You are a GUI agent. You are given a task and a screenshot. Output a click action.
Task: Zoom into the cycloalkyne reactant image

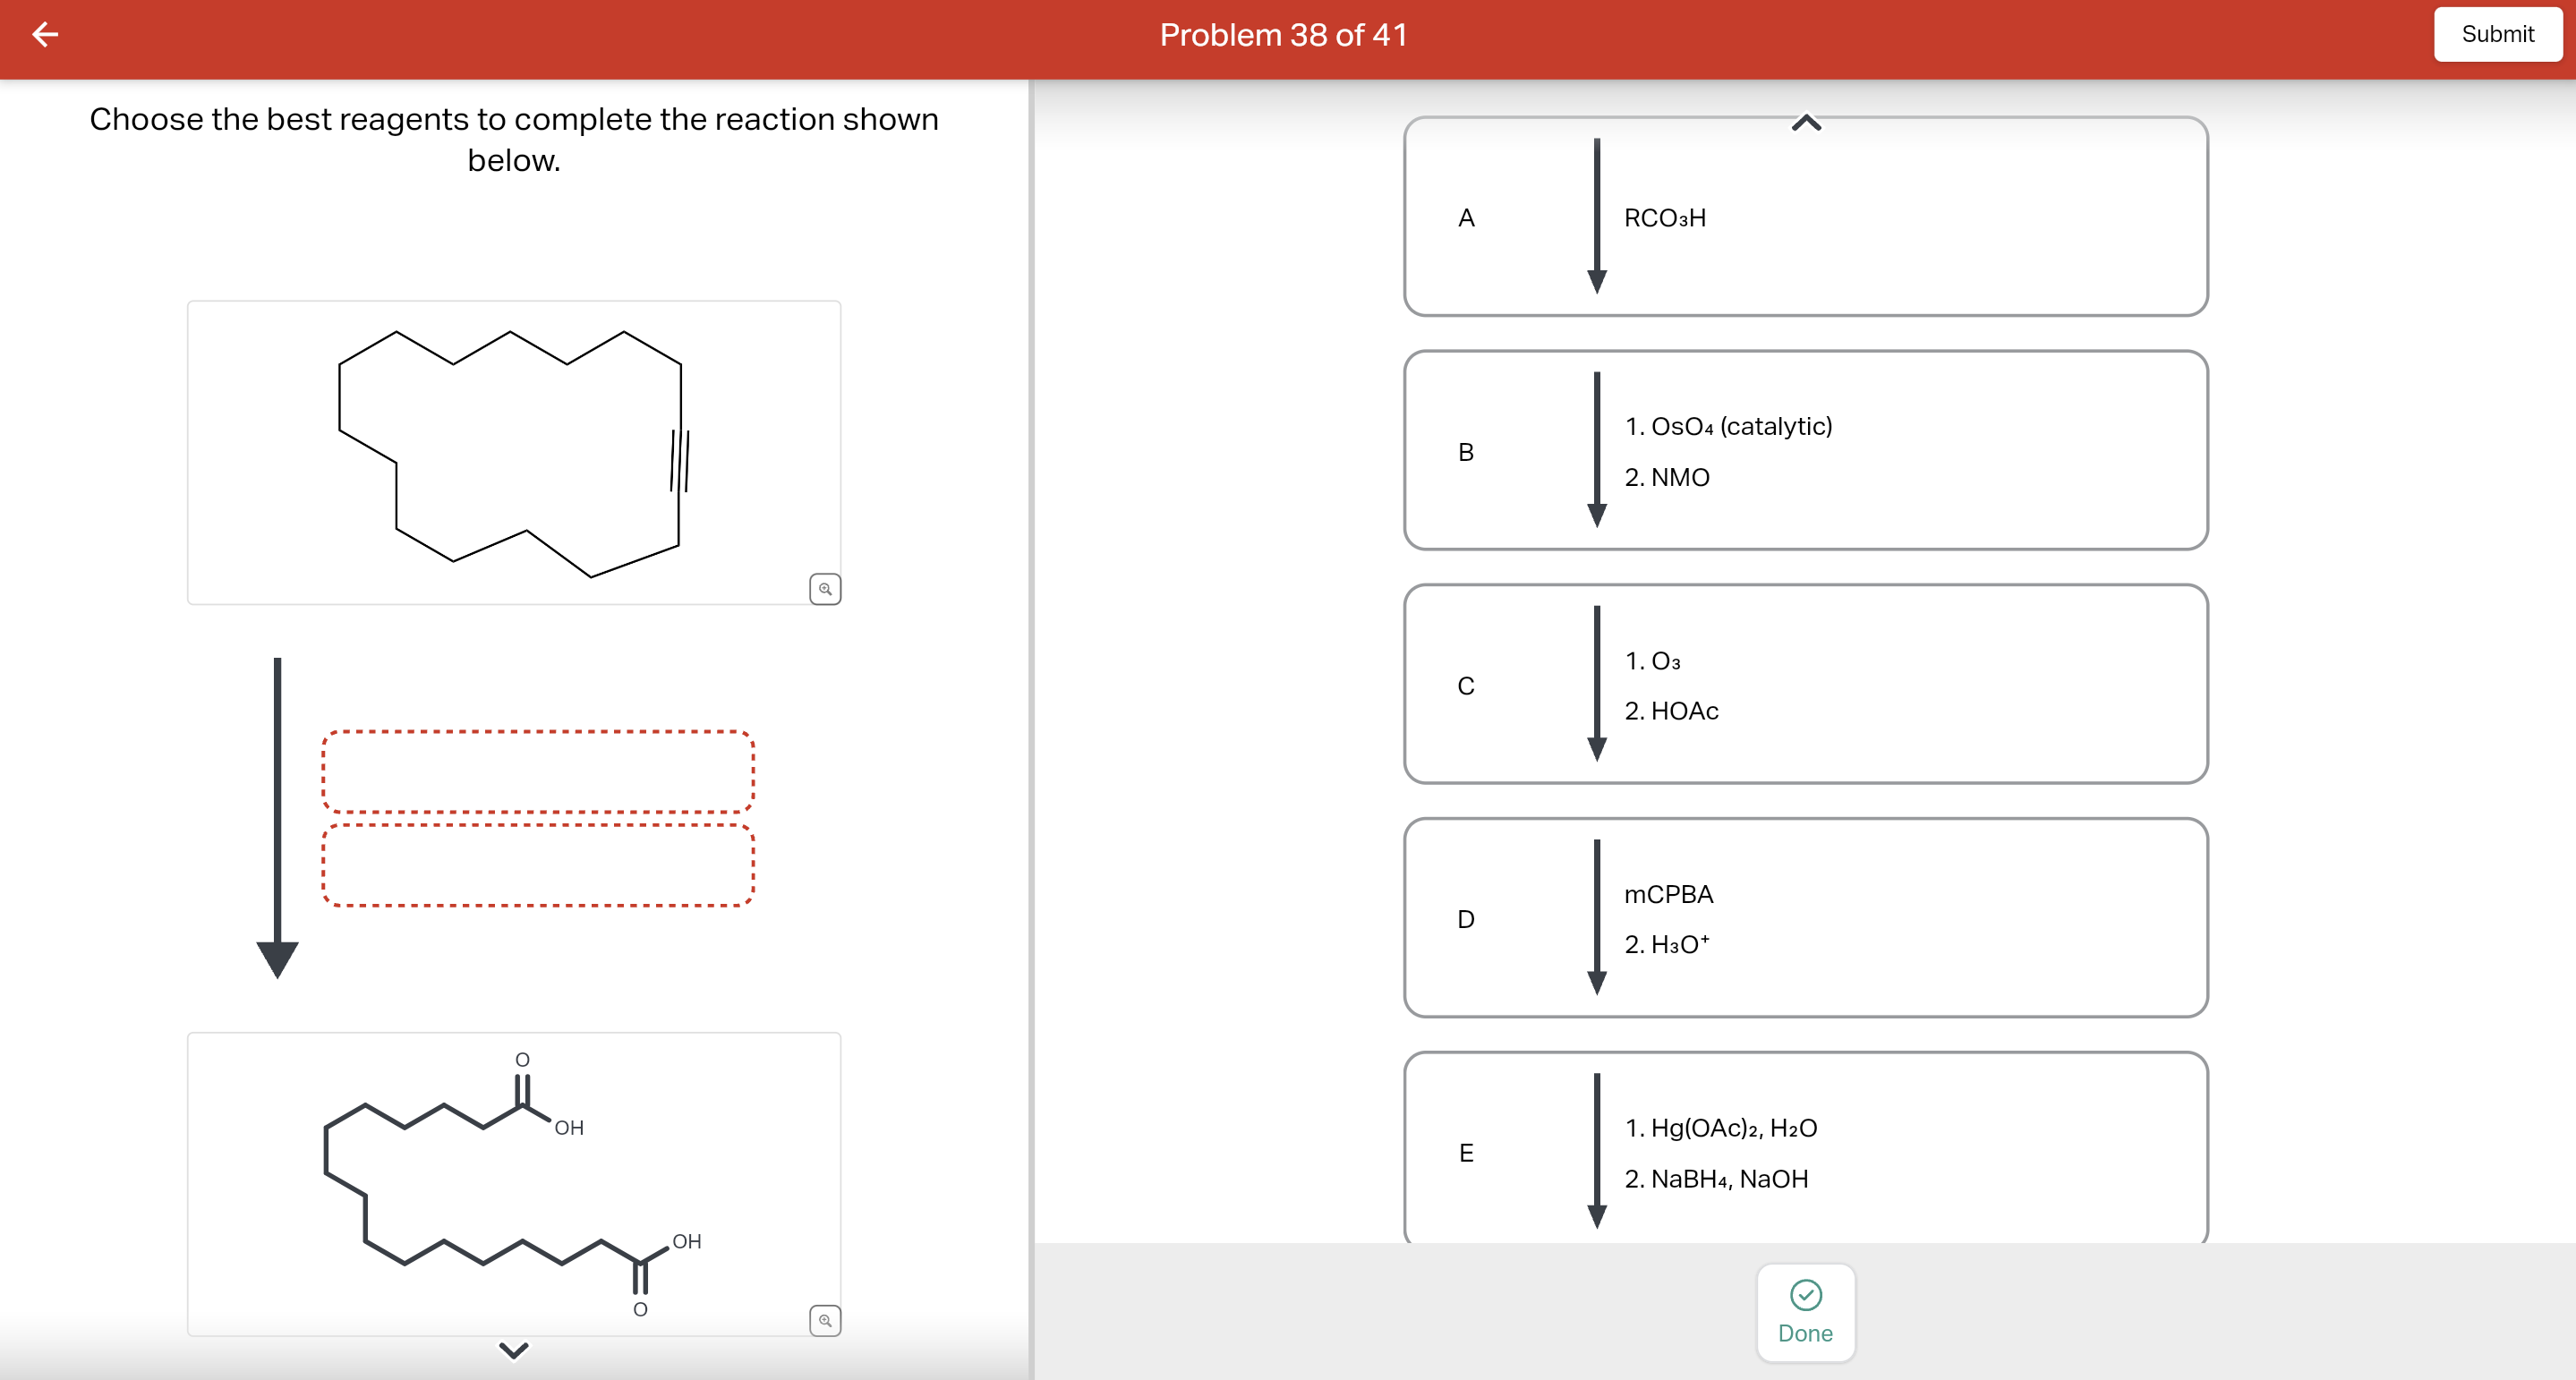[825, 589]
